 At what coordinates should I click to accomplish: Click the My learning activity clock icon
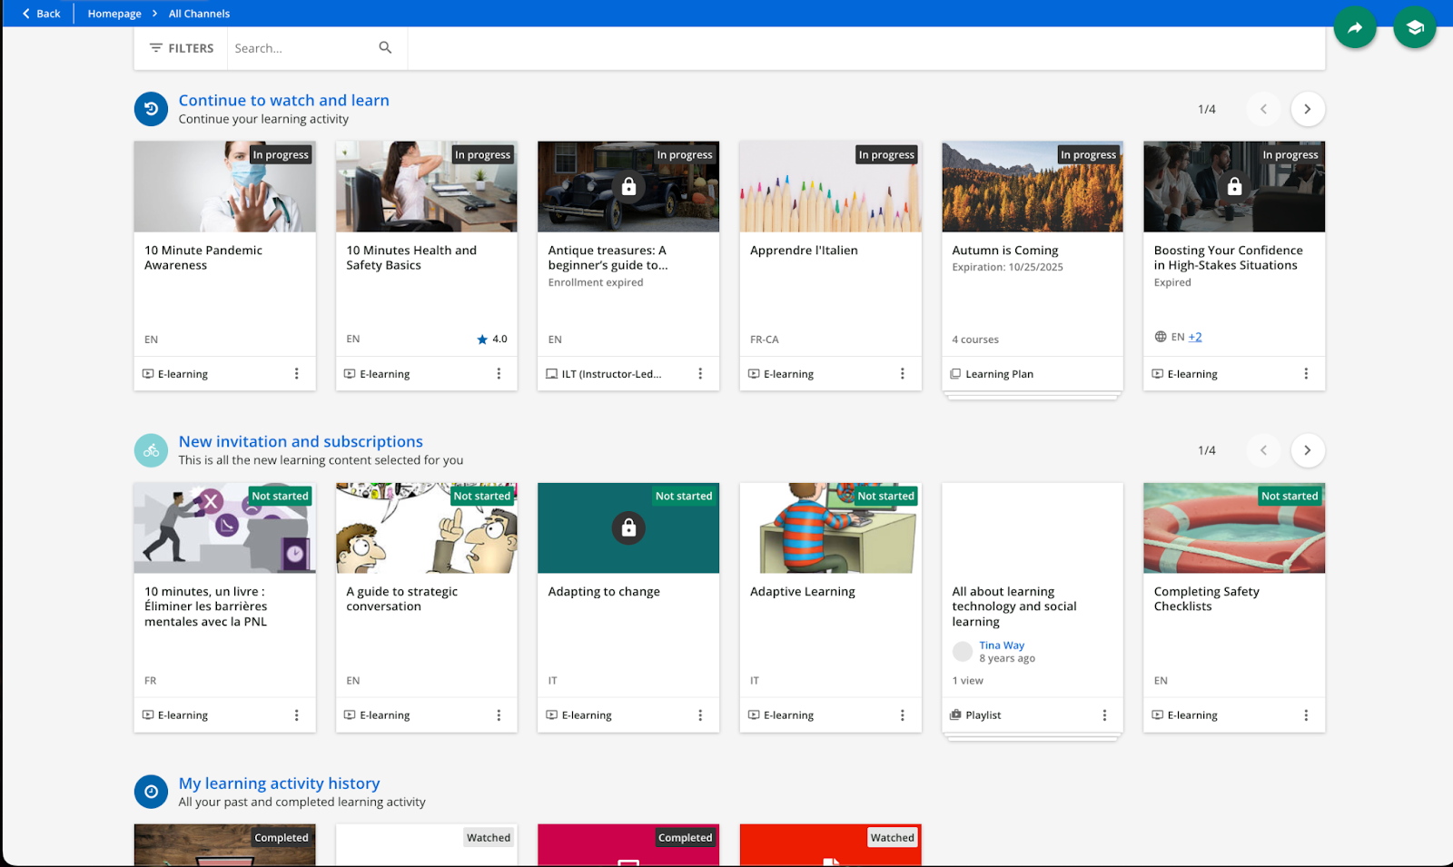tap(151, 792)
